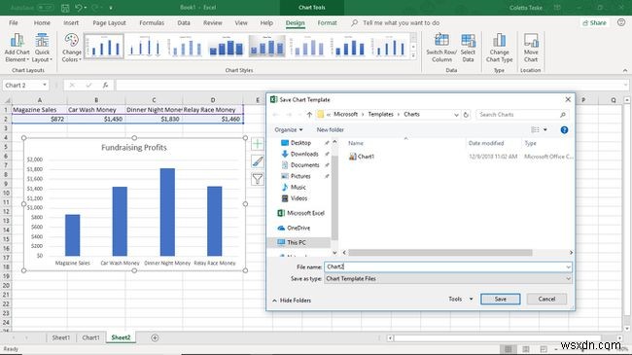Click Date modified column header
The image size is (632, 355).
[x=486, y=143]
